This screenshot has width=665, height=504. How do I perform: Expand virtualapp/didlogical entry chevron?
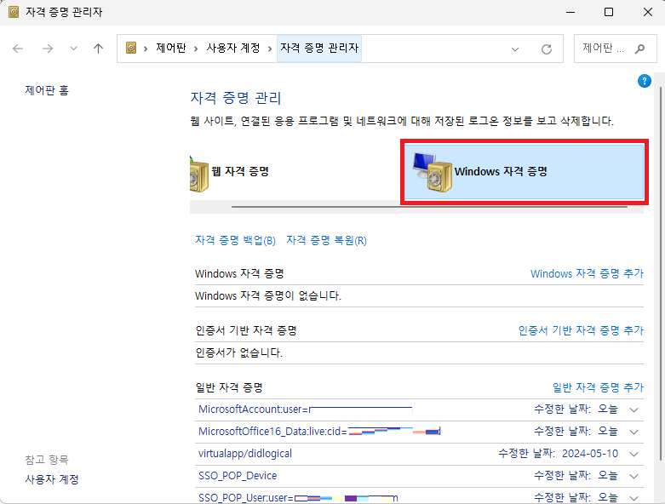(633, 454)
